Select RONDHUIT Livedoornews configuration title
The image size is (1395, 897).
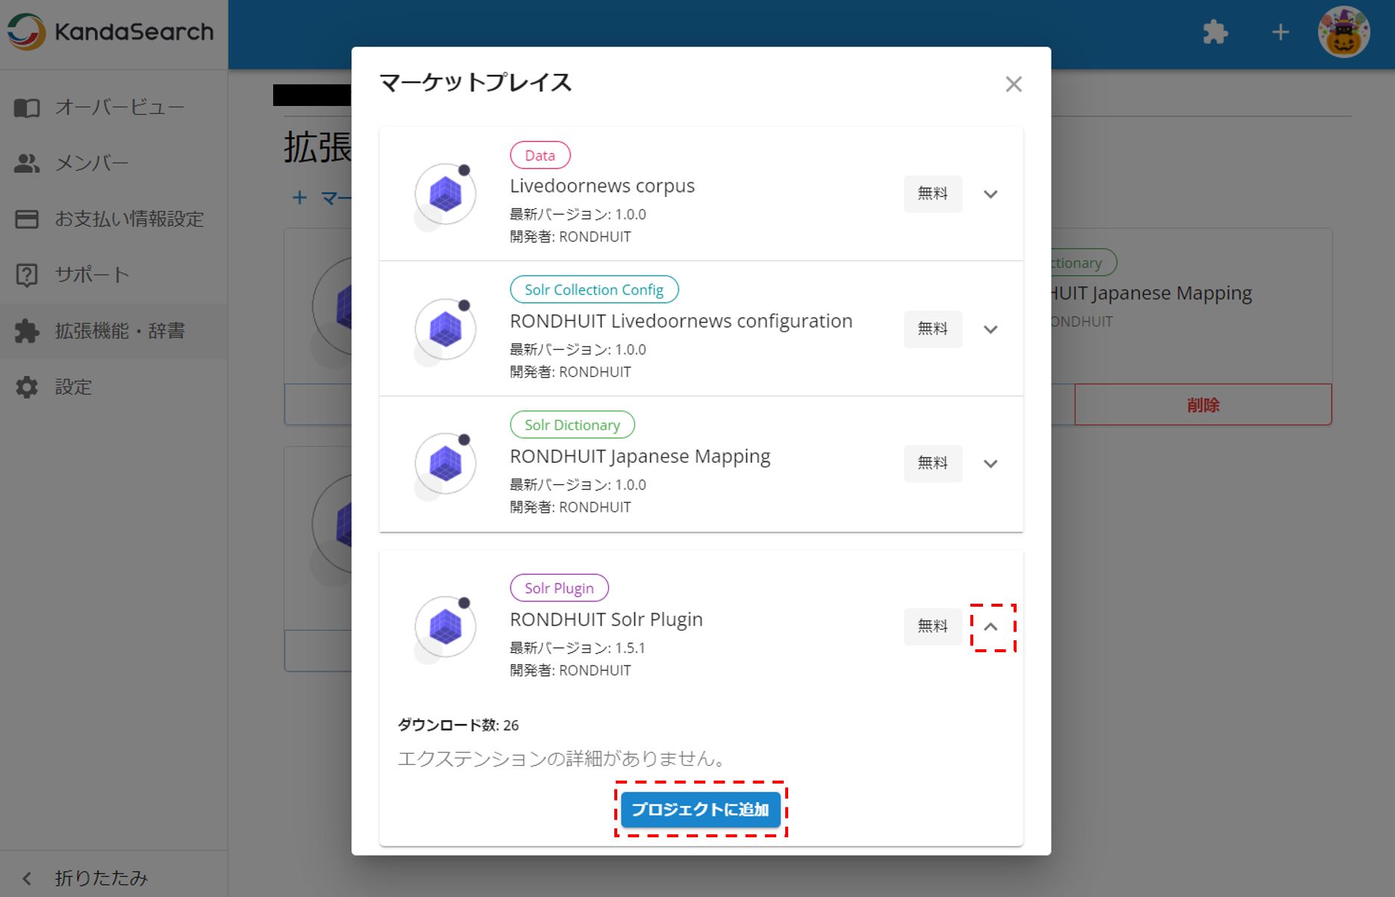point(681,321)
